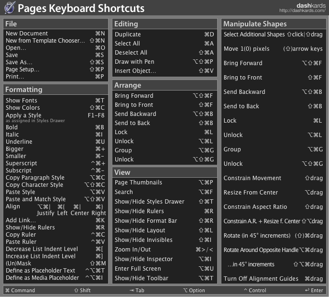329x297 pixels.
Task: Click 'Select Additional Shapes' row
Action: [273, 34]
